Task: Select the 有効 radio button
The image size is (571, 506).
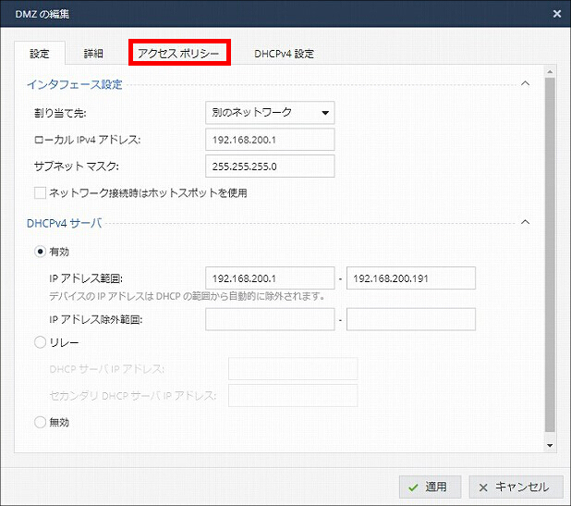Action: (x=40, y=252)
